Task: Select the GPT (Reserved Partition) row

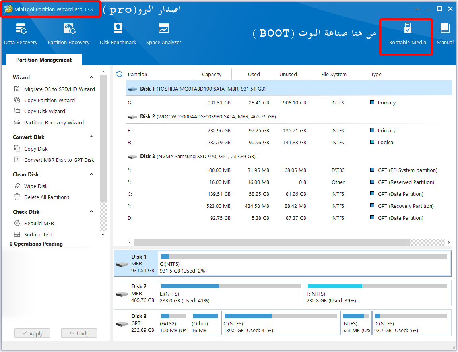Action: 289,182
